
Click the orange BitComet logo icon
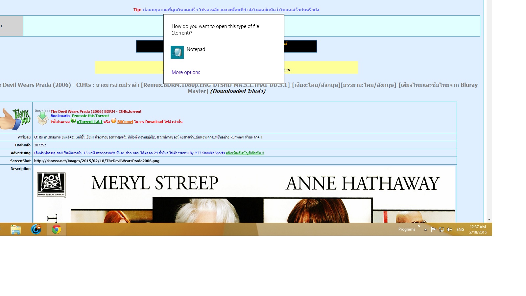pos(114,121)
